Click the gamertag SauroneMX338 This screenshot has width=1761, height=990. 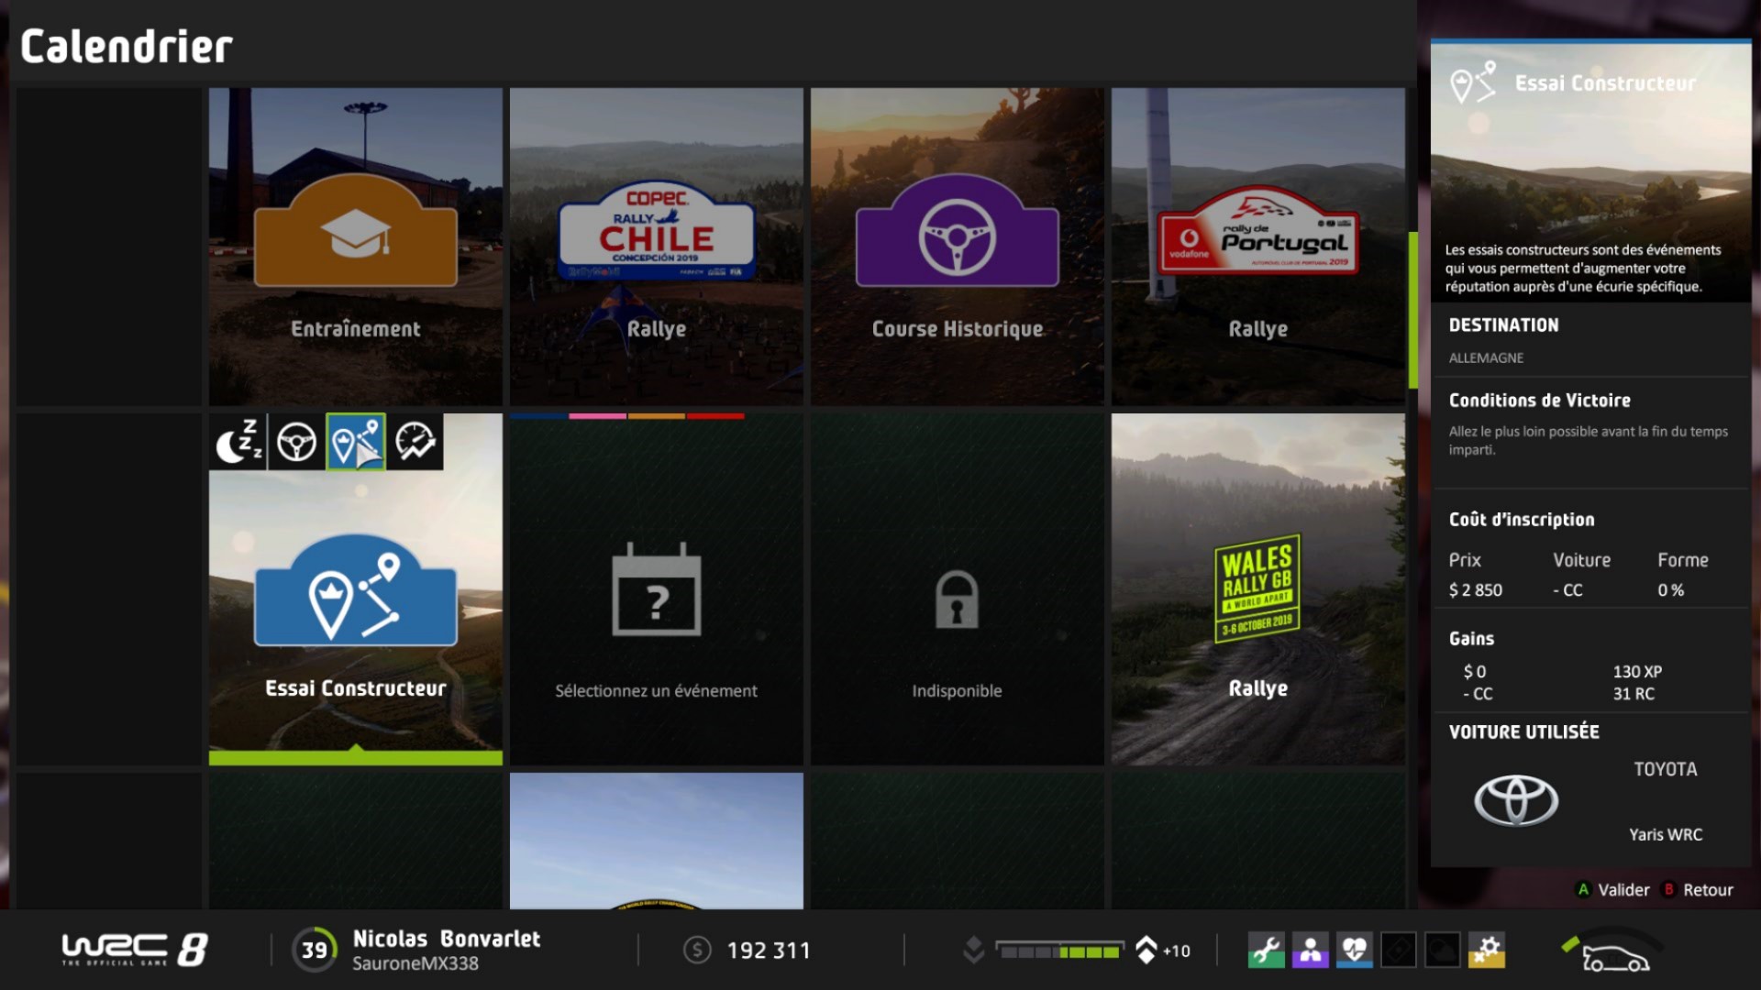coord(415,963)
